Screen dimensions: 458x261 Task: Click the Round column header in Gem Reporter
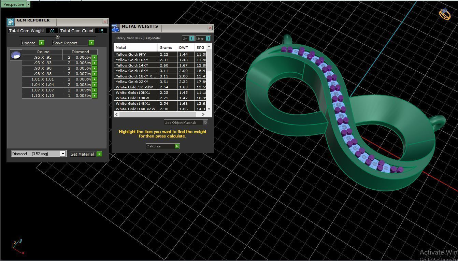(43, 52)
